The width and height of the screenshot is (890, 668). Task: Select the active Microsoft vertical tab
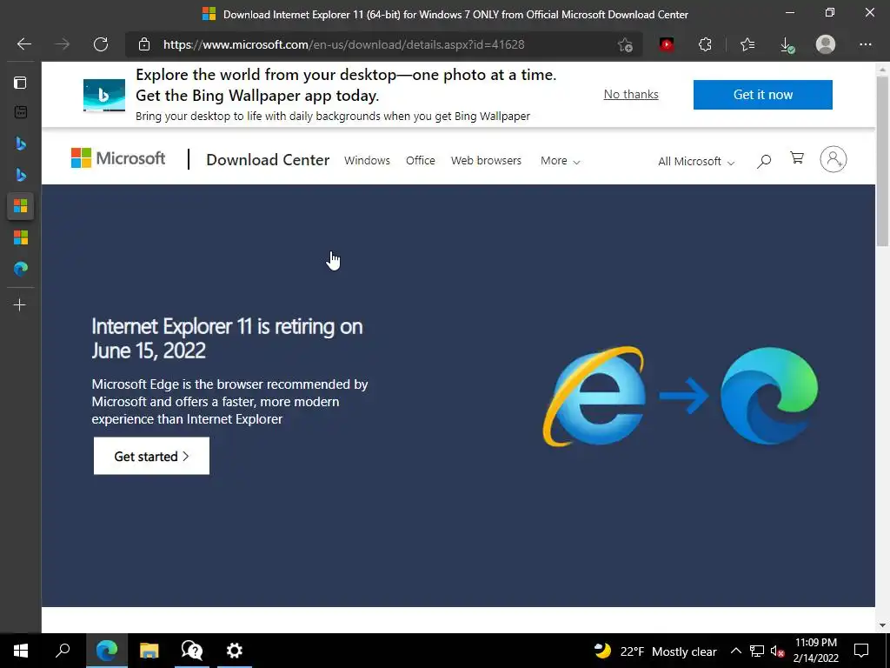(21, 205)
